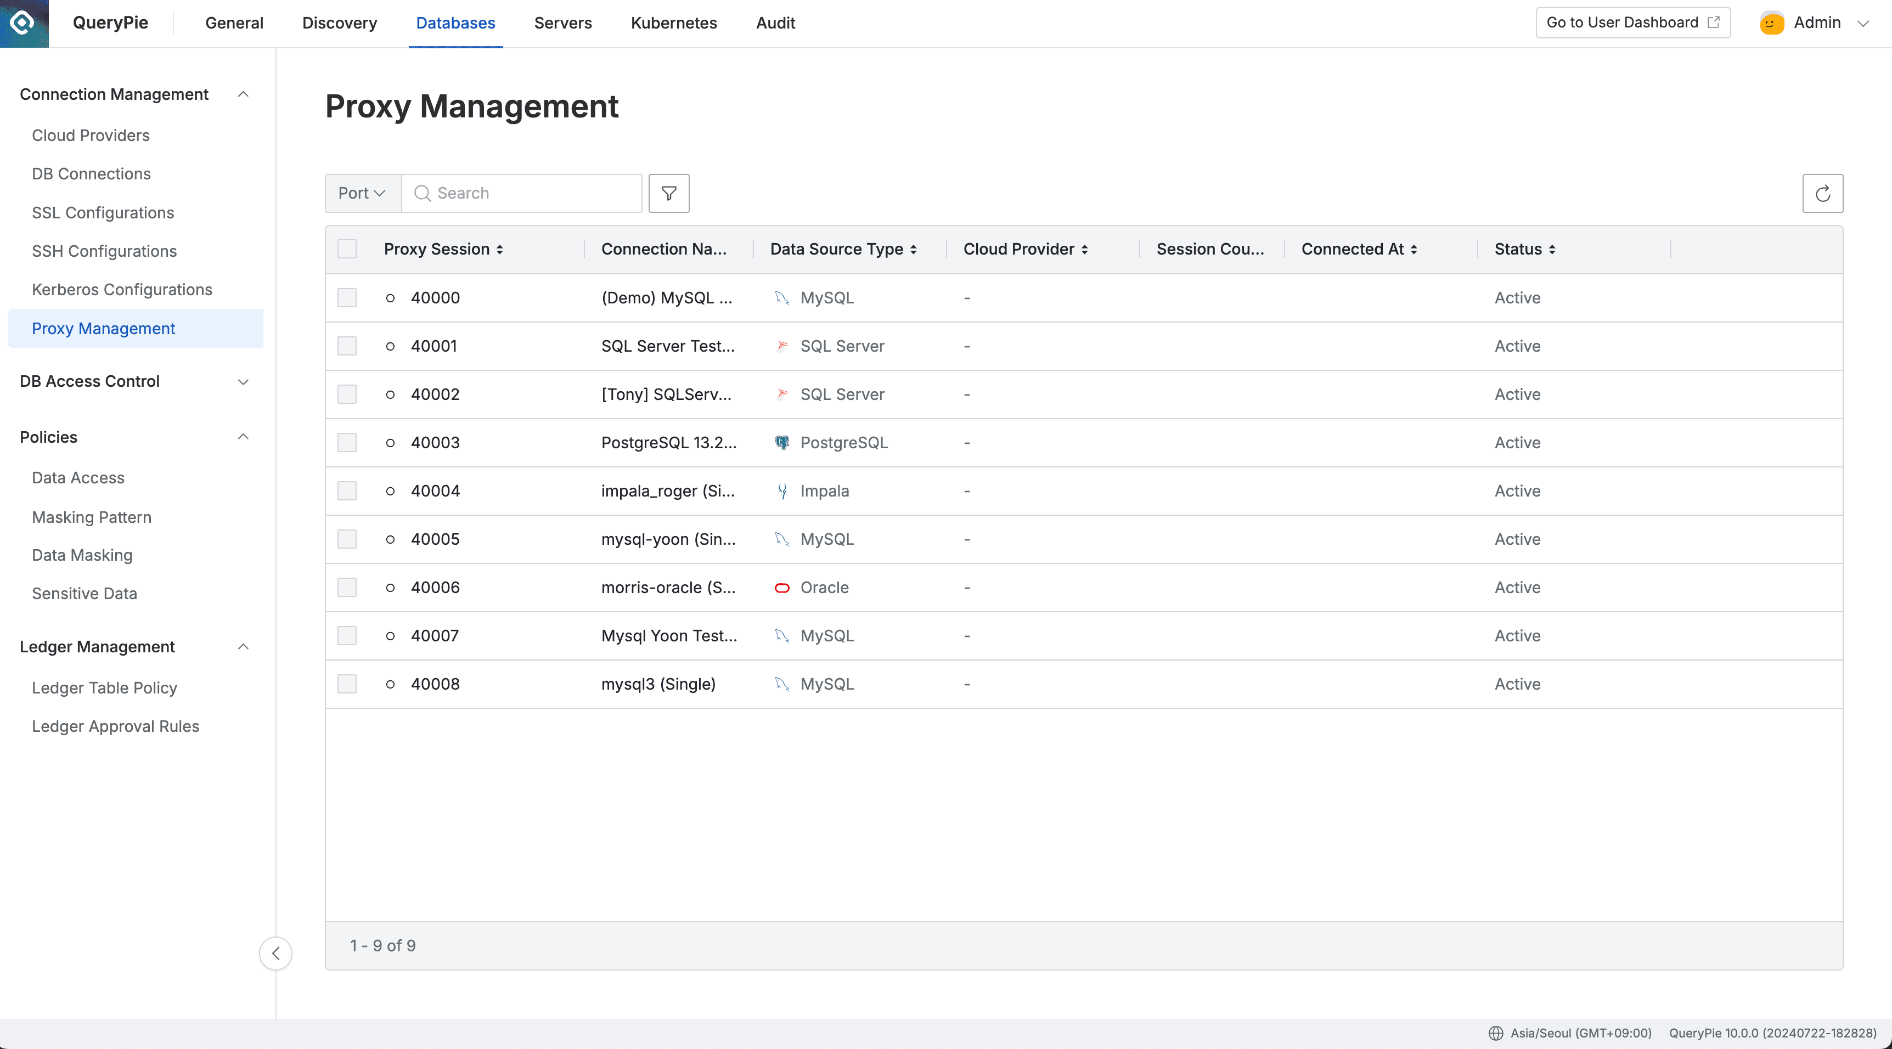Click the MySQL dolphin icon on row 40000
1892x1049 pixels.
click(781, 297)
